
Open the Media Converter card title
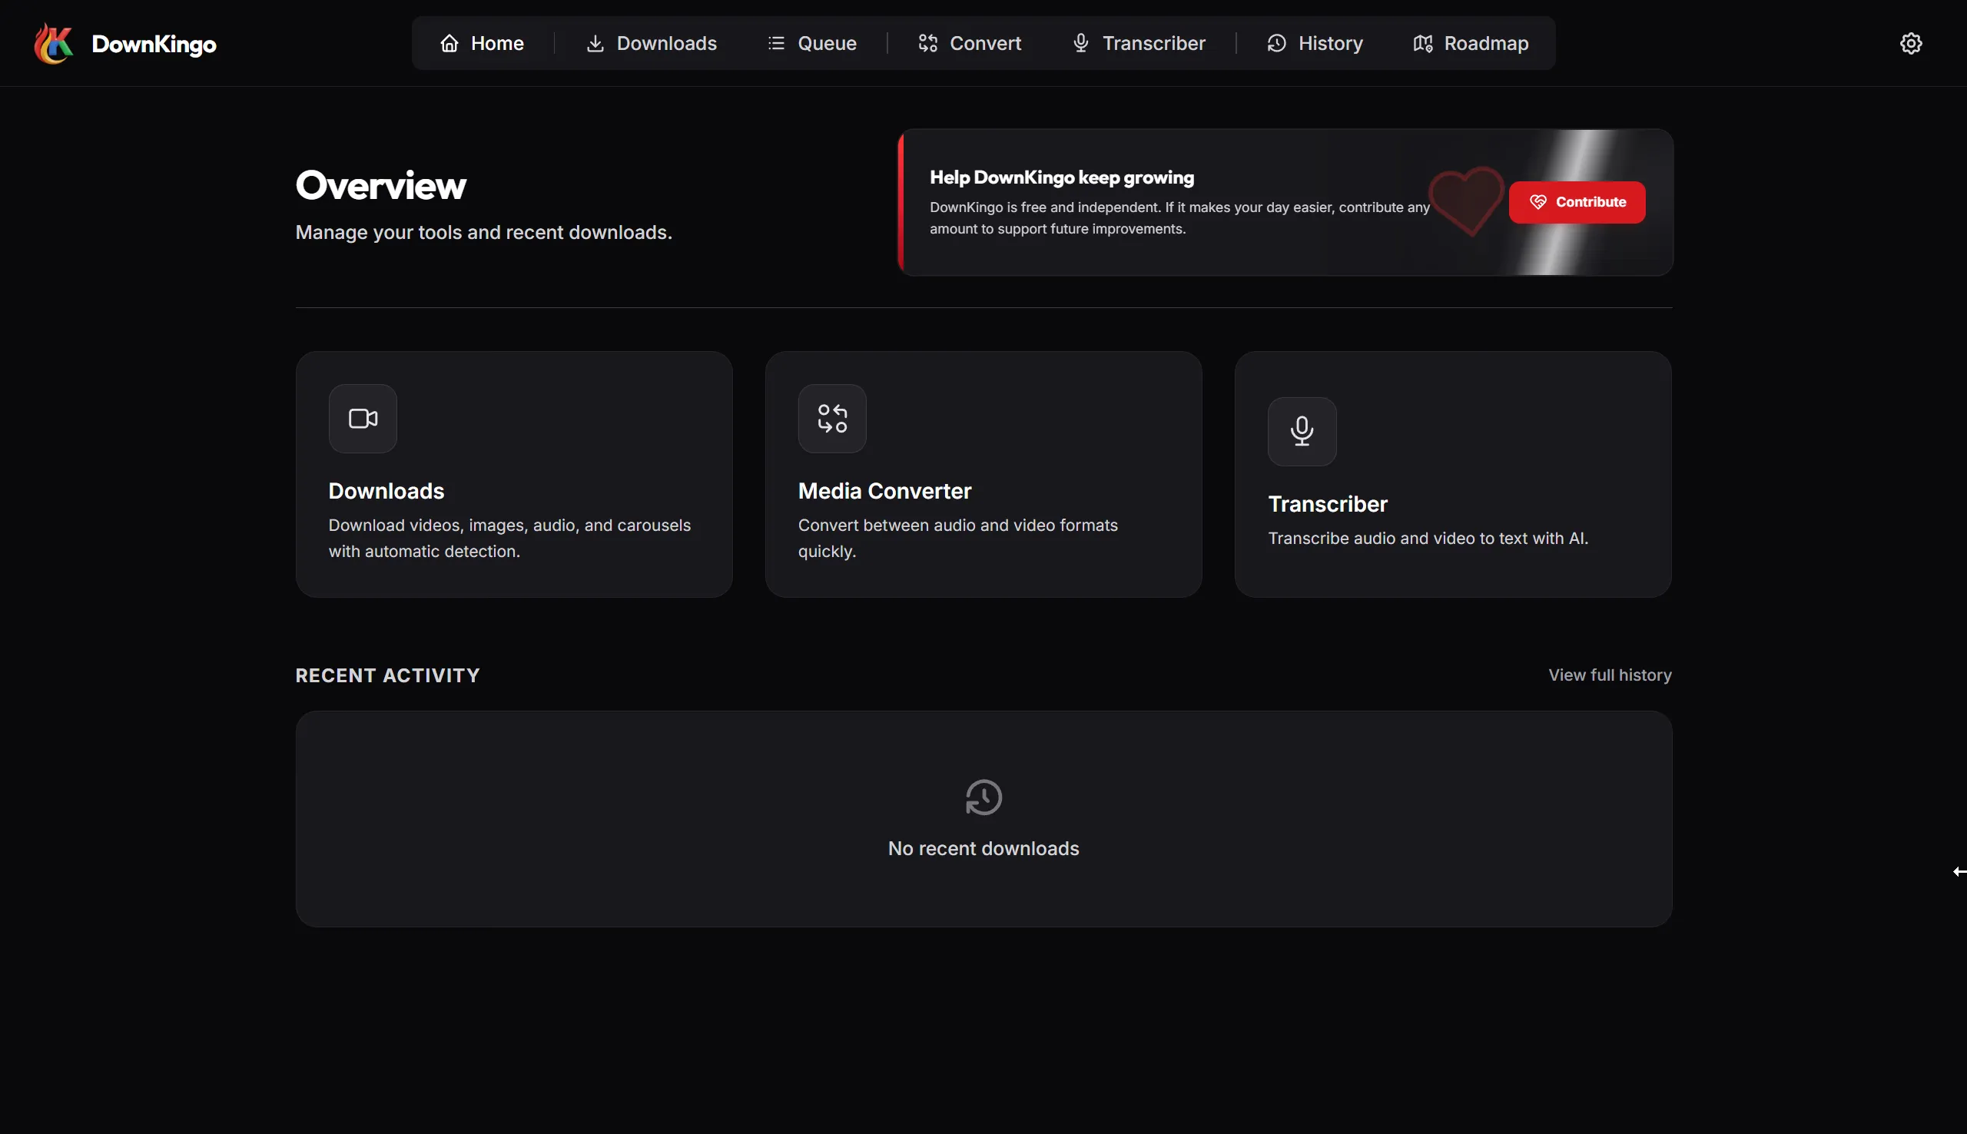(x=884, y=491)
